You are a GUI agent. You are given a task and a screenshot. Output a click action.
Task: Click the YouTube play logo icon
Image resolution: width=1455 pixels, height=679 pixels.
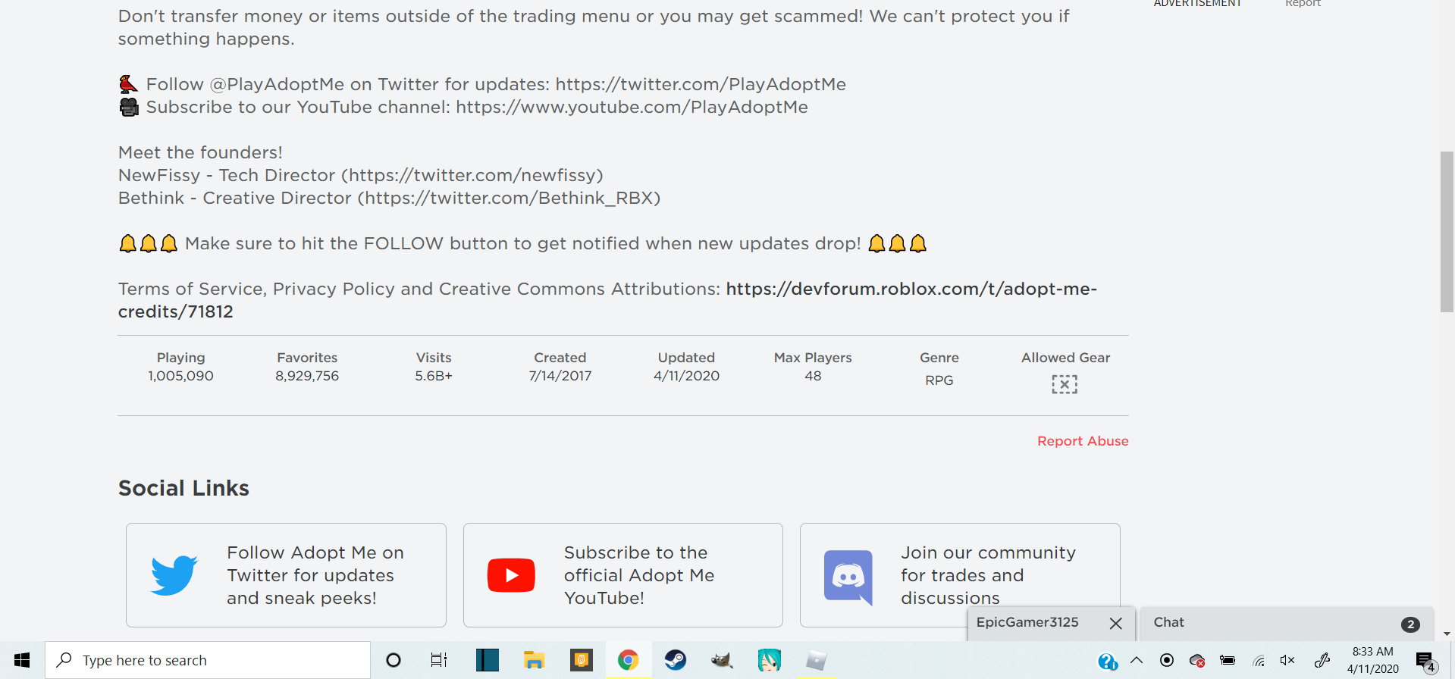click(511, 575)
